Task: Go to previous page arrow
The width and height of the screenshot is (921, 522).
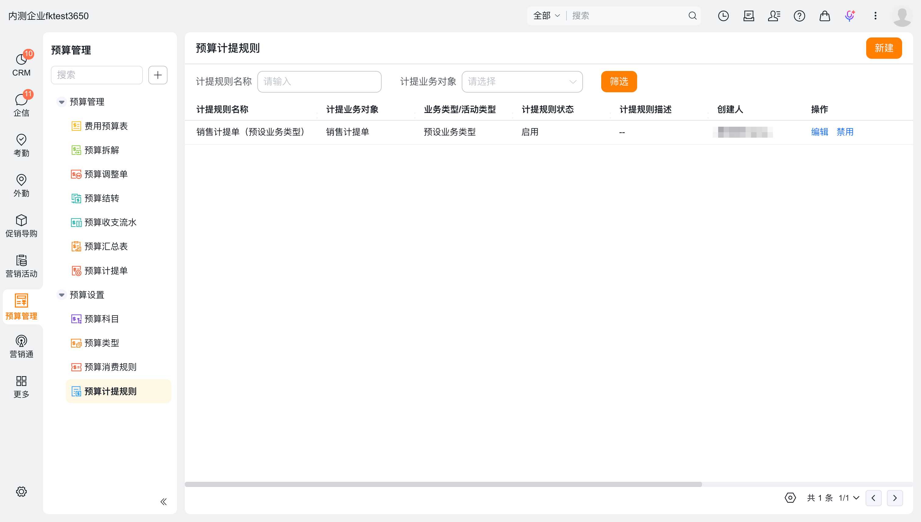Action: (x=873, y=498)
